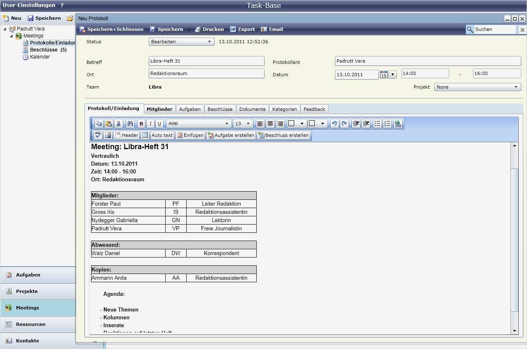The image size is (527, 349).
Task: Toggle underline formatting
Action: pos(159,124)
